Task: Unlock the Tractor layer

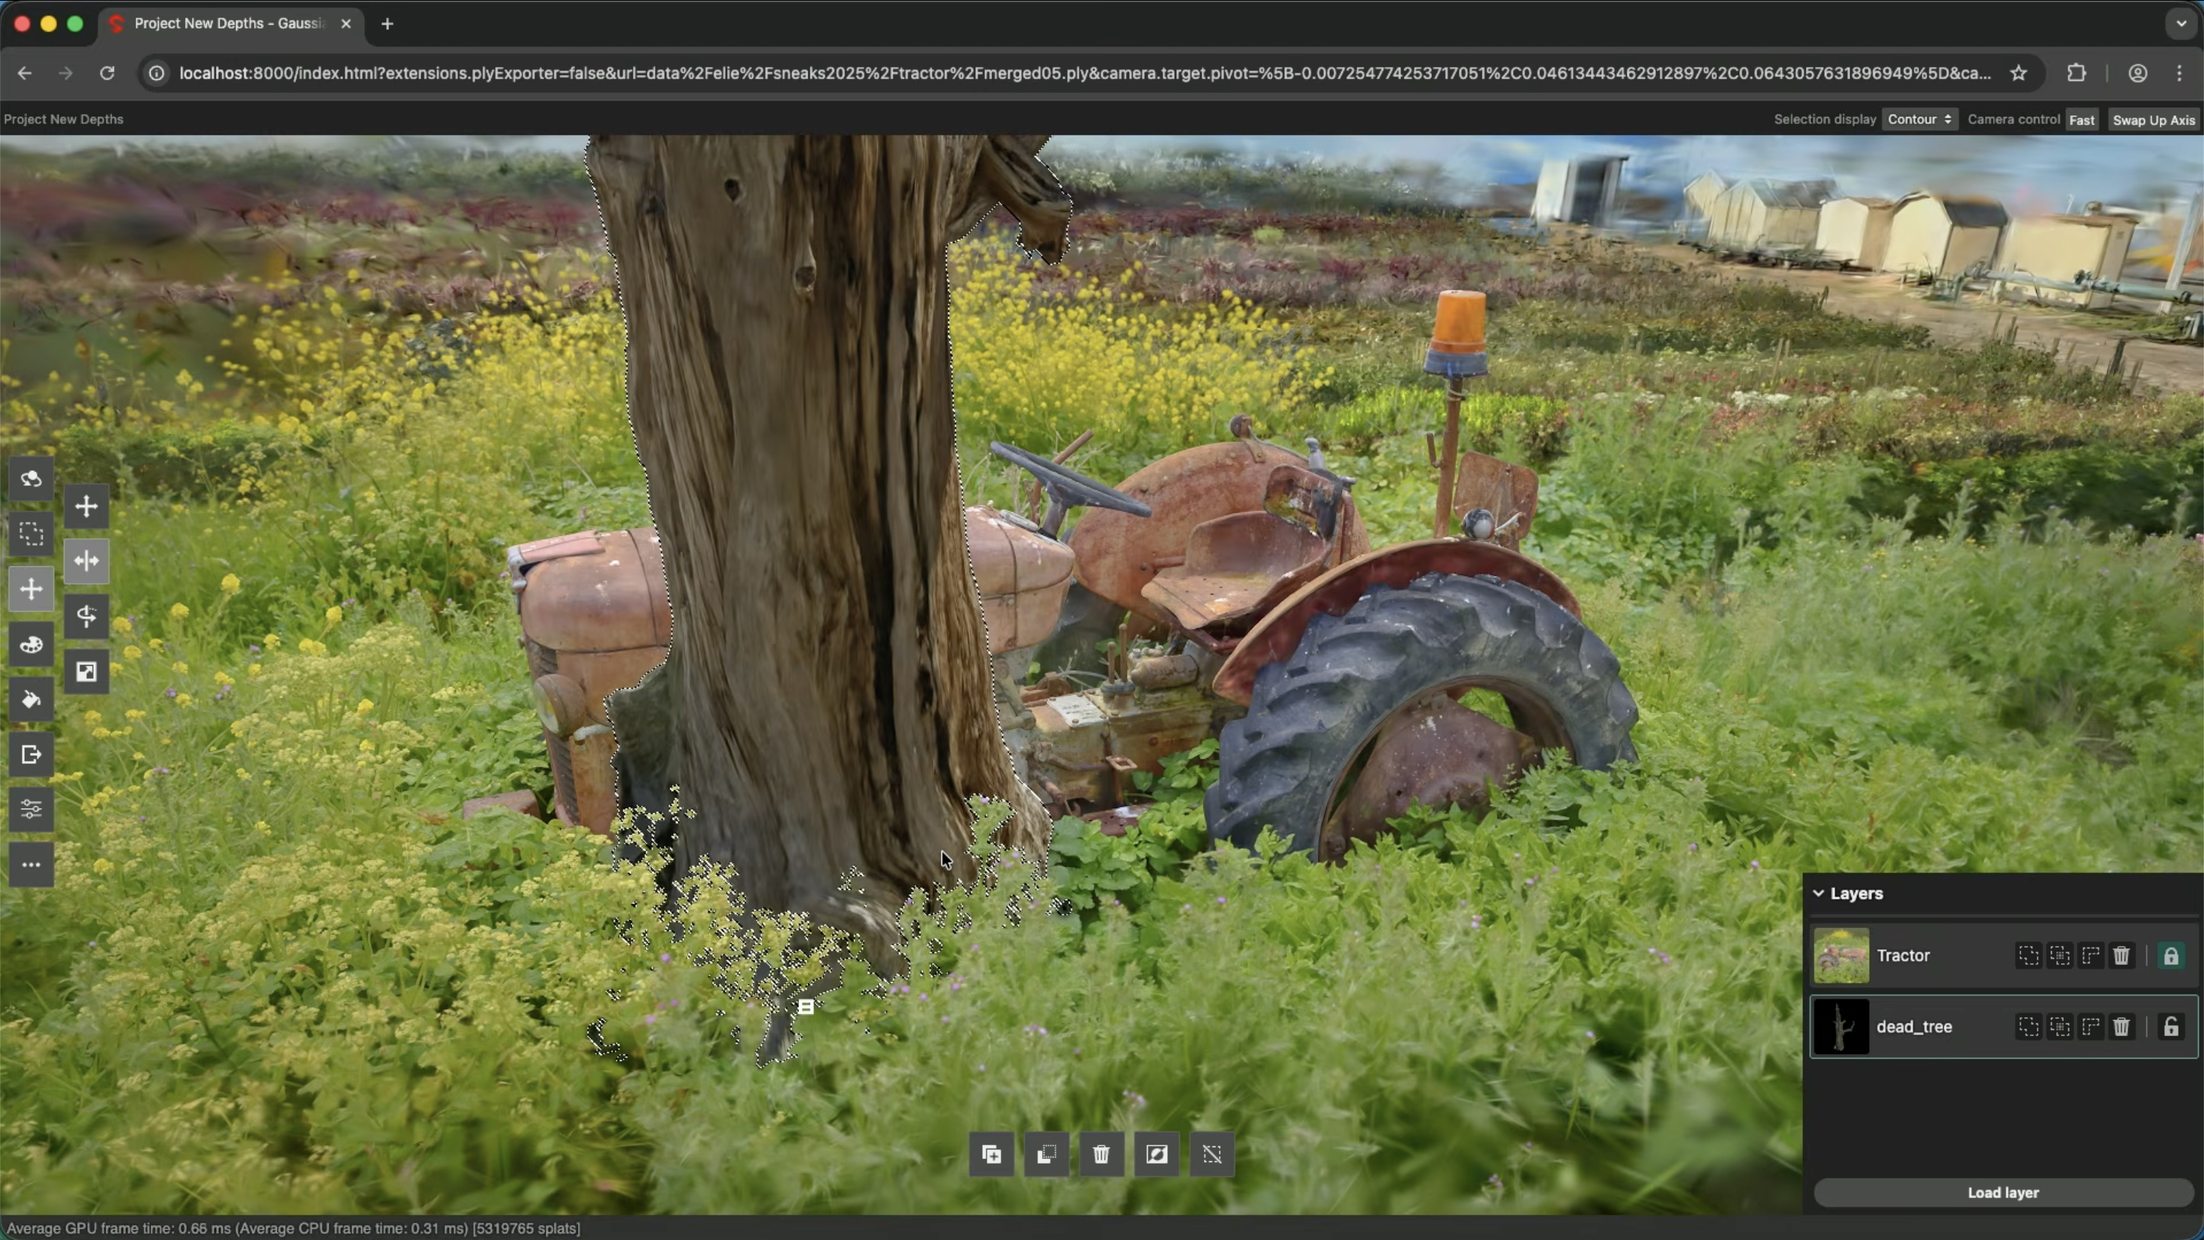Action: tap(2170, 956)
